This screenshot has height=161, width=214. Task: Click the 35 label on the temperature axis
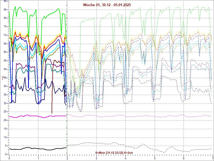[5, 95]
